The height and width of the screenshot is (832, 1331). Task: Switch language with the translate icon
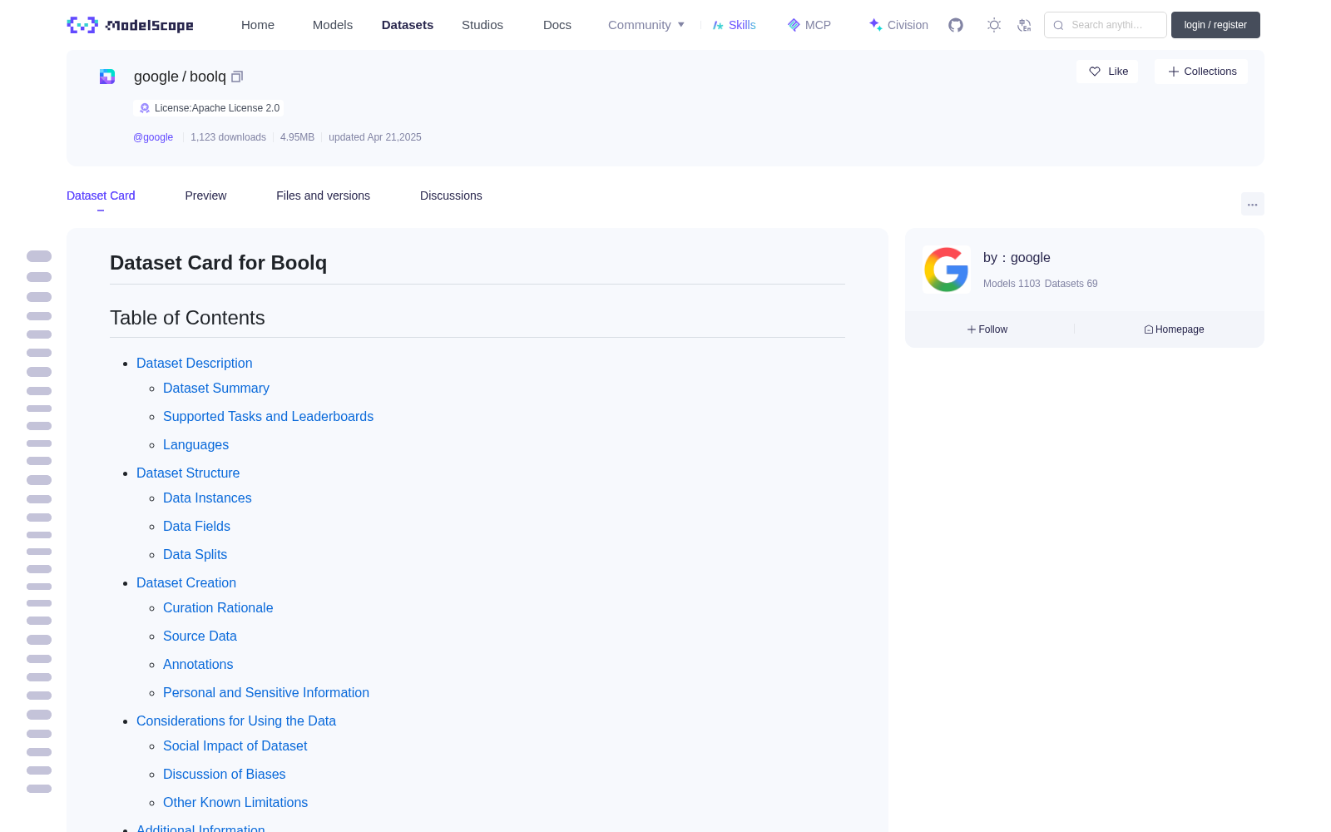(1025, 25)
